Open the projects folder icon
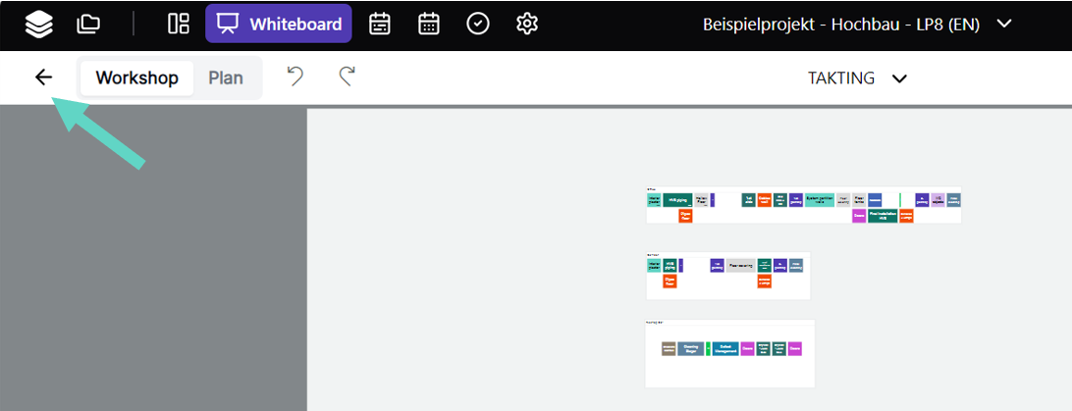This screenshot has height=411, width=1072. [88, 24]
